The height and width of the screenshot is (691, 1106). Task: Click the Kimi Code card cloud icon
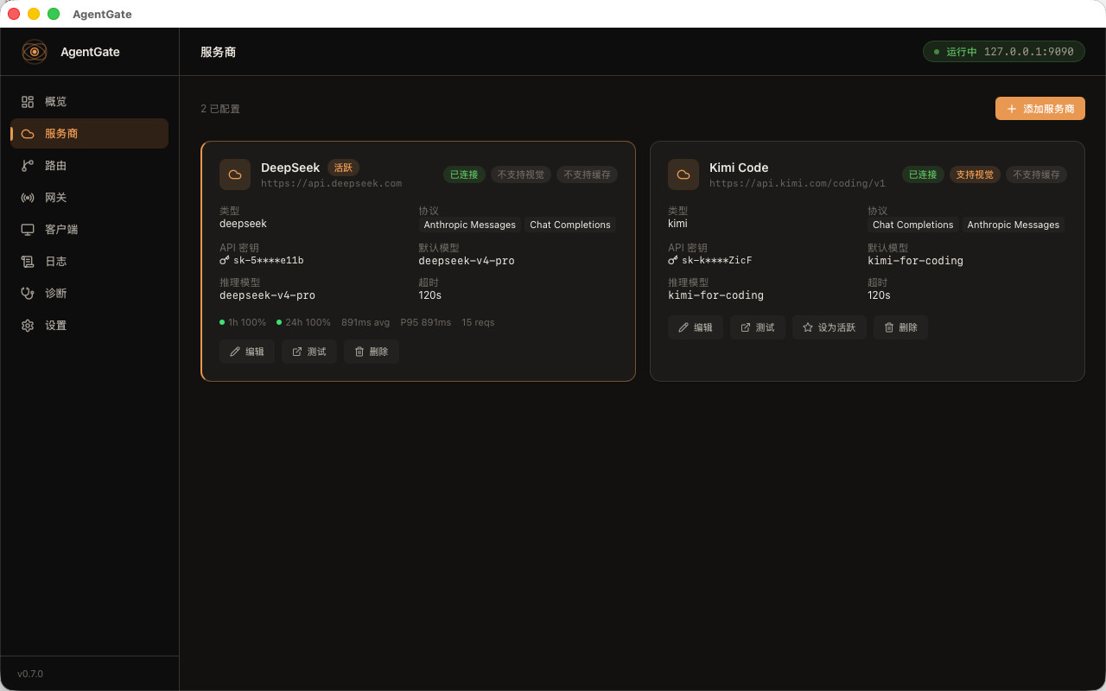pyautogui.click(x=683, y=174)
